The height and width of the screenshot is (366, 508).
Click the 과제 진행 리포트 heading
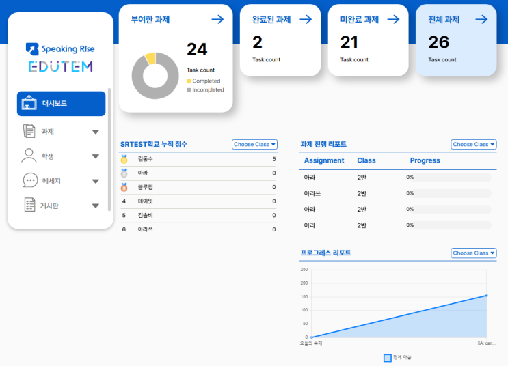[x=323, y=144]
